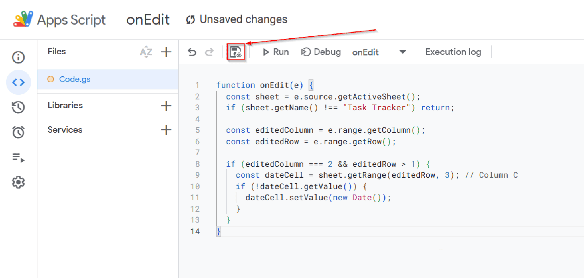This screenshot has width=584, height=278.
Task: Click the onEdit project title
Action: [148, 20]
